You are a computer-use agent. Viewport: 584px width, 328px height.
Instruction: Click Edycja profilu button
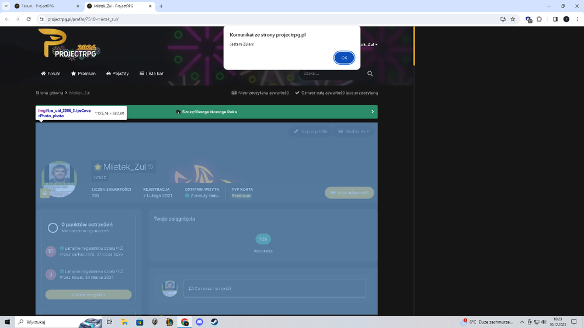pos(310,131)
